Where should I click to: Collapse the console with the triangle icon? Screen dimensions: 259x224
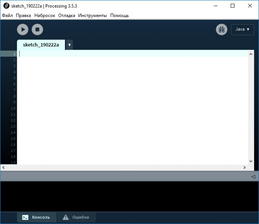(x=253, y=177)
